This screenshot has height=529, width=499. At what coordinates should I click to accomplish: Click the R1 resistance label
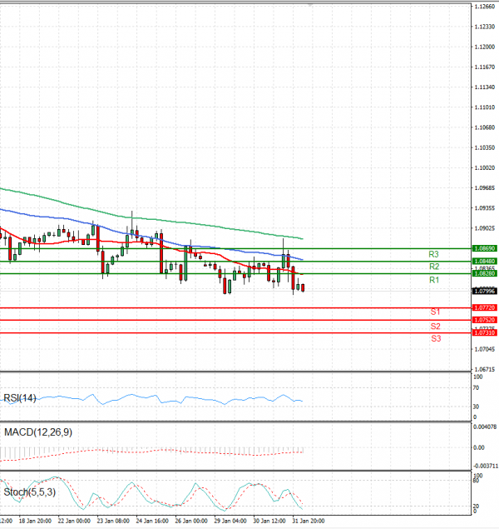pyautogui.click(x=434, y=280)
